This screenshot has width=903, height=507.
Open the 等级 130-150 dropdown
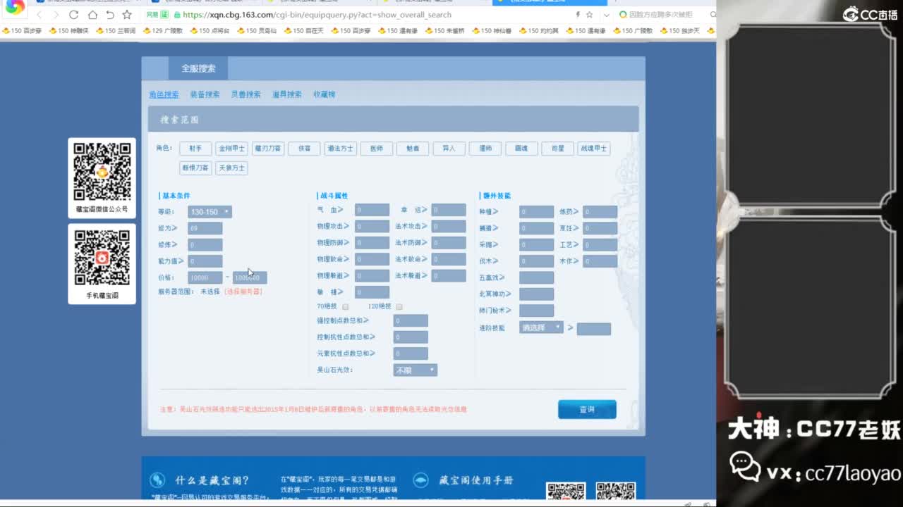(210, 212)
